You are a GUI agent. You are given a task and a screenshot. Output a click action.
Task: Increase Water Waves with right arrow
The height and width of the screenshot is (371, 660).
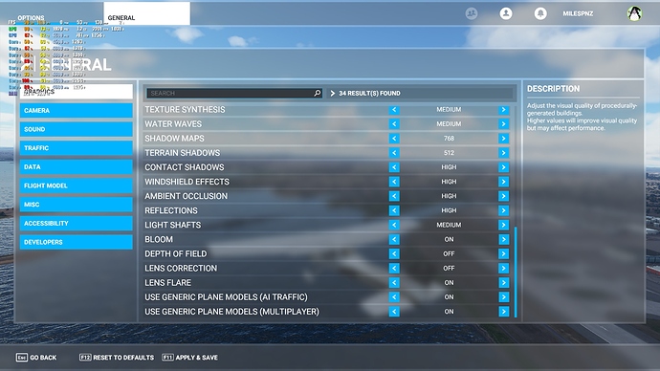(503, 124)
